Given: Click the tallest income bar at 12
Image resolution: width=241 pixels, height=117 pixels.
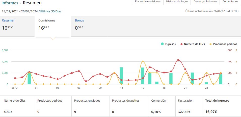Looking at the screenshot, I should [121, 76].
